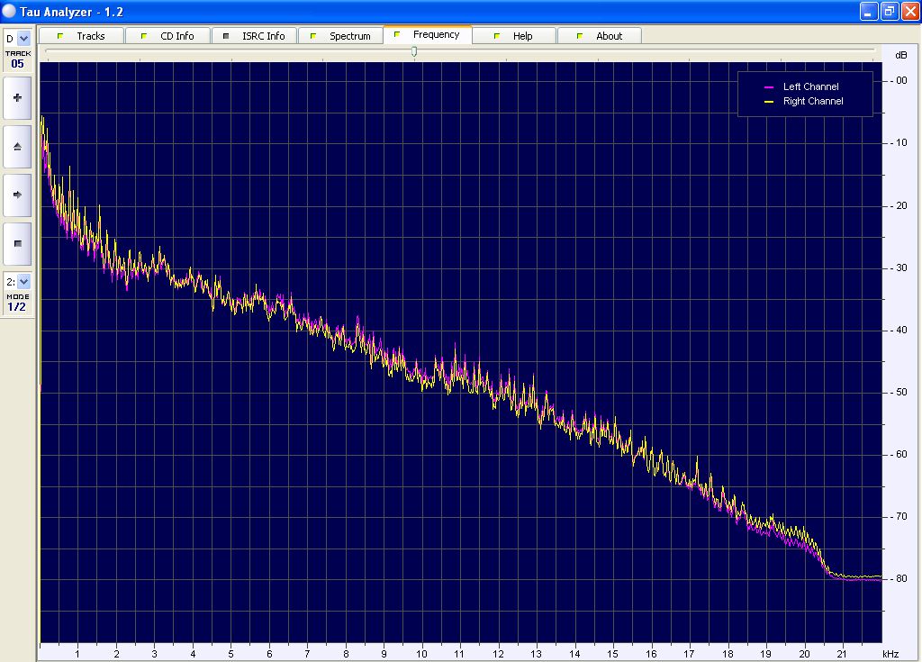This screenshot has height=662, width=922.
Task: Click the Tau Analyzer title bar icon
Action: (x=10, y=11)
